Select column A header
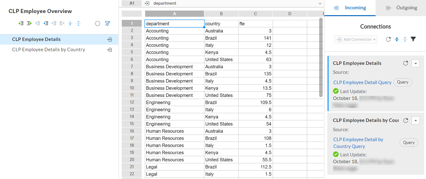This screenshot has height=179, width=426. tap(175, 14)
